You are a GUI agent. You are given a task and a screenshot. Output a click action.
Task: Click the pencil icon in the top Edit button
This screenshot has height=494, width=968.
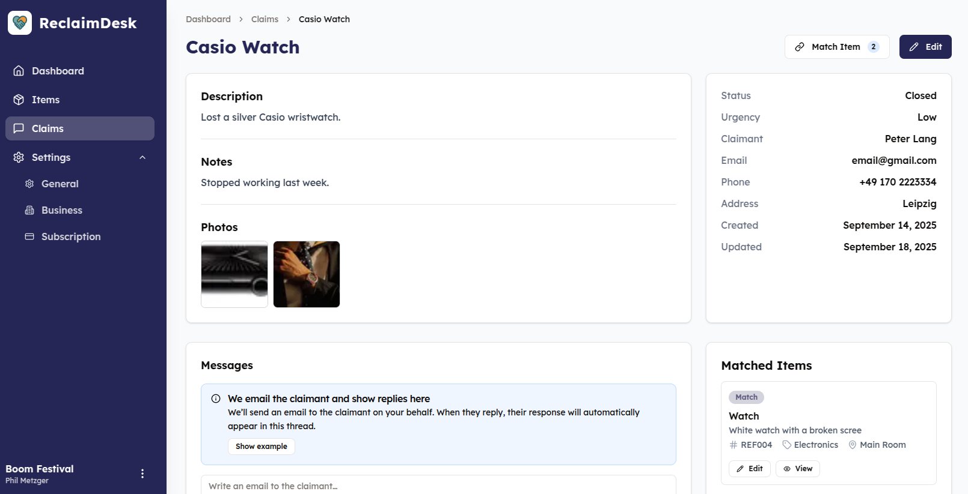914,47
